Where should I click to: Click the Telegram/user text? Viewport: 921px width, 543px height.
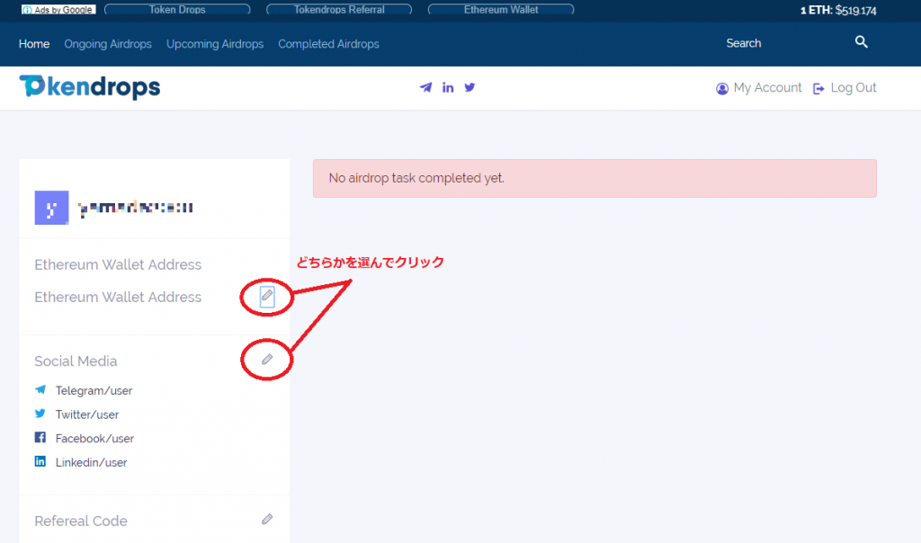point(94,390)
